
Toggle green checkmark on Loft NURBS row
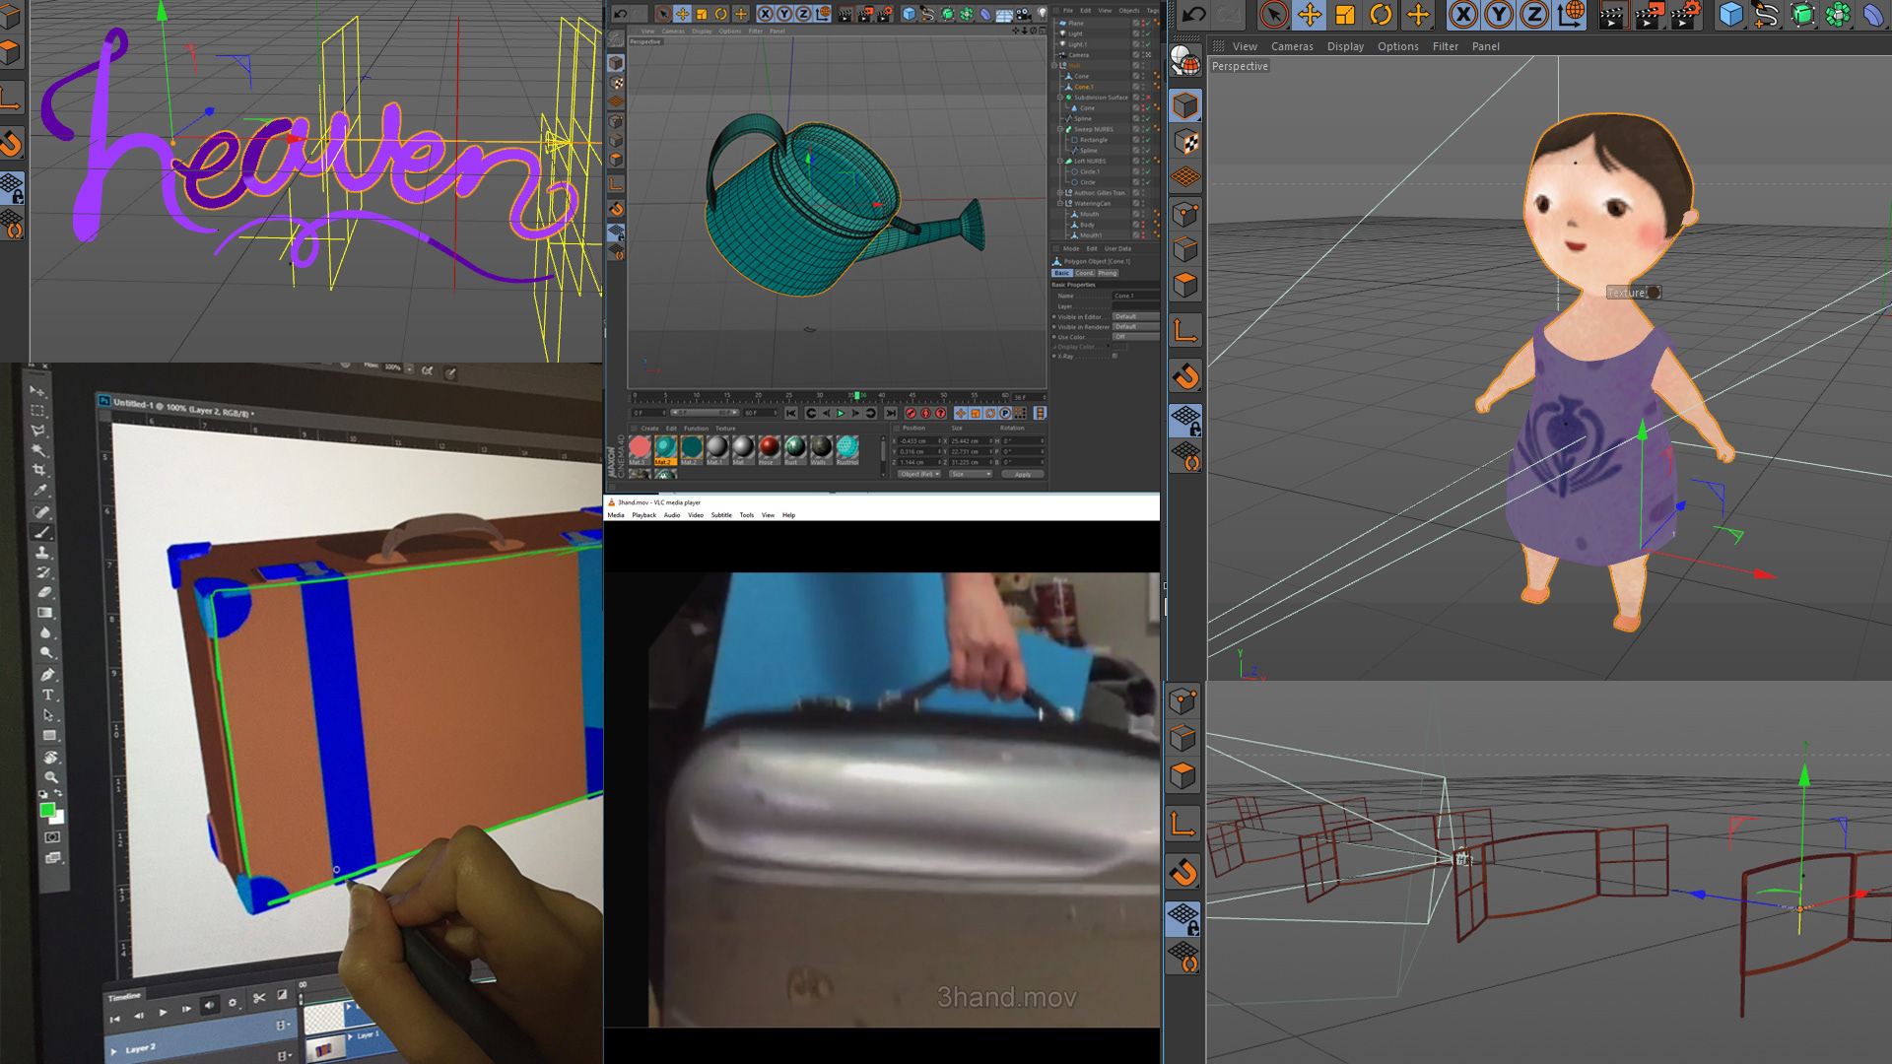1148,161
